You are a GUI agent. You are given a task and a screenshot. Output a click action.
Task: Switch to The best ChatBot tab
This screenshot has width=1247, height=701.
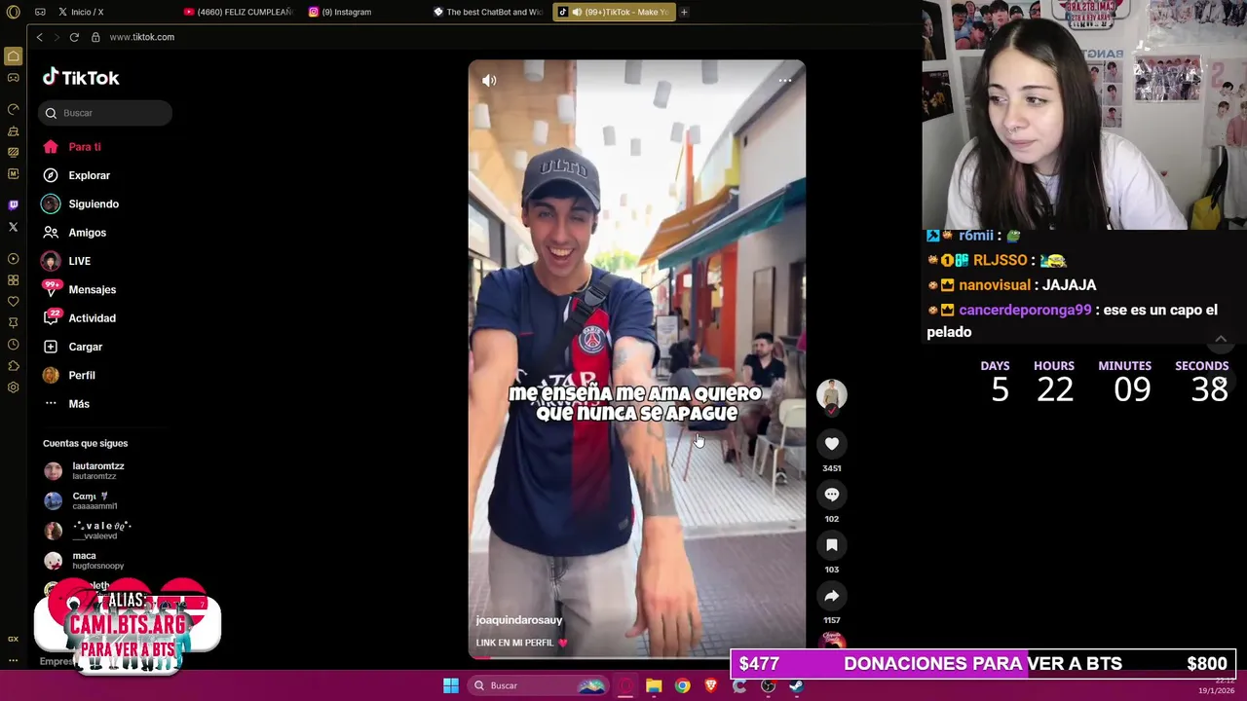[489, 12]
